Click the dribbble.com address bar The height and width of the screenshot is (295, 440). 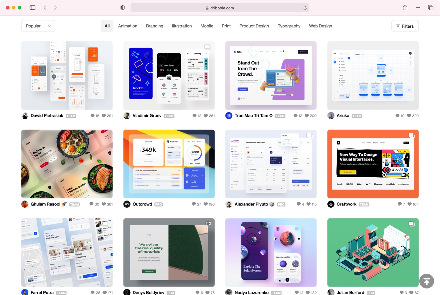pyautogui.click(x=220, y=8)
